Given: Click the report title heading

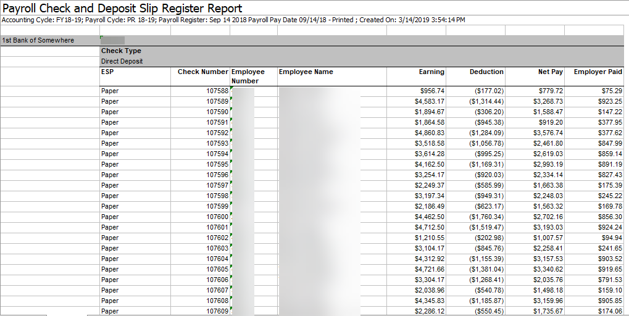Looking at the screenshot, I should (x=123, y=8).
